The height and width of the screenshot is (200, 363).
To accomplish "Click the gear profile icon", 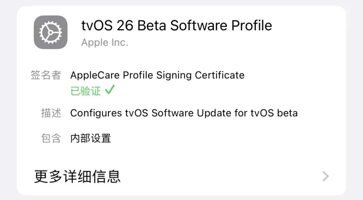I will (50, 32).
